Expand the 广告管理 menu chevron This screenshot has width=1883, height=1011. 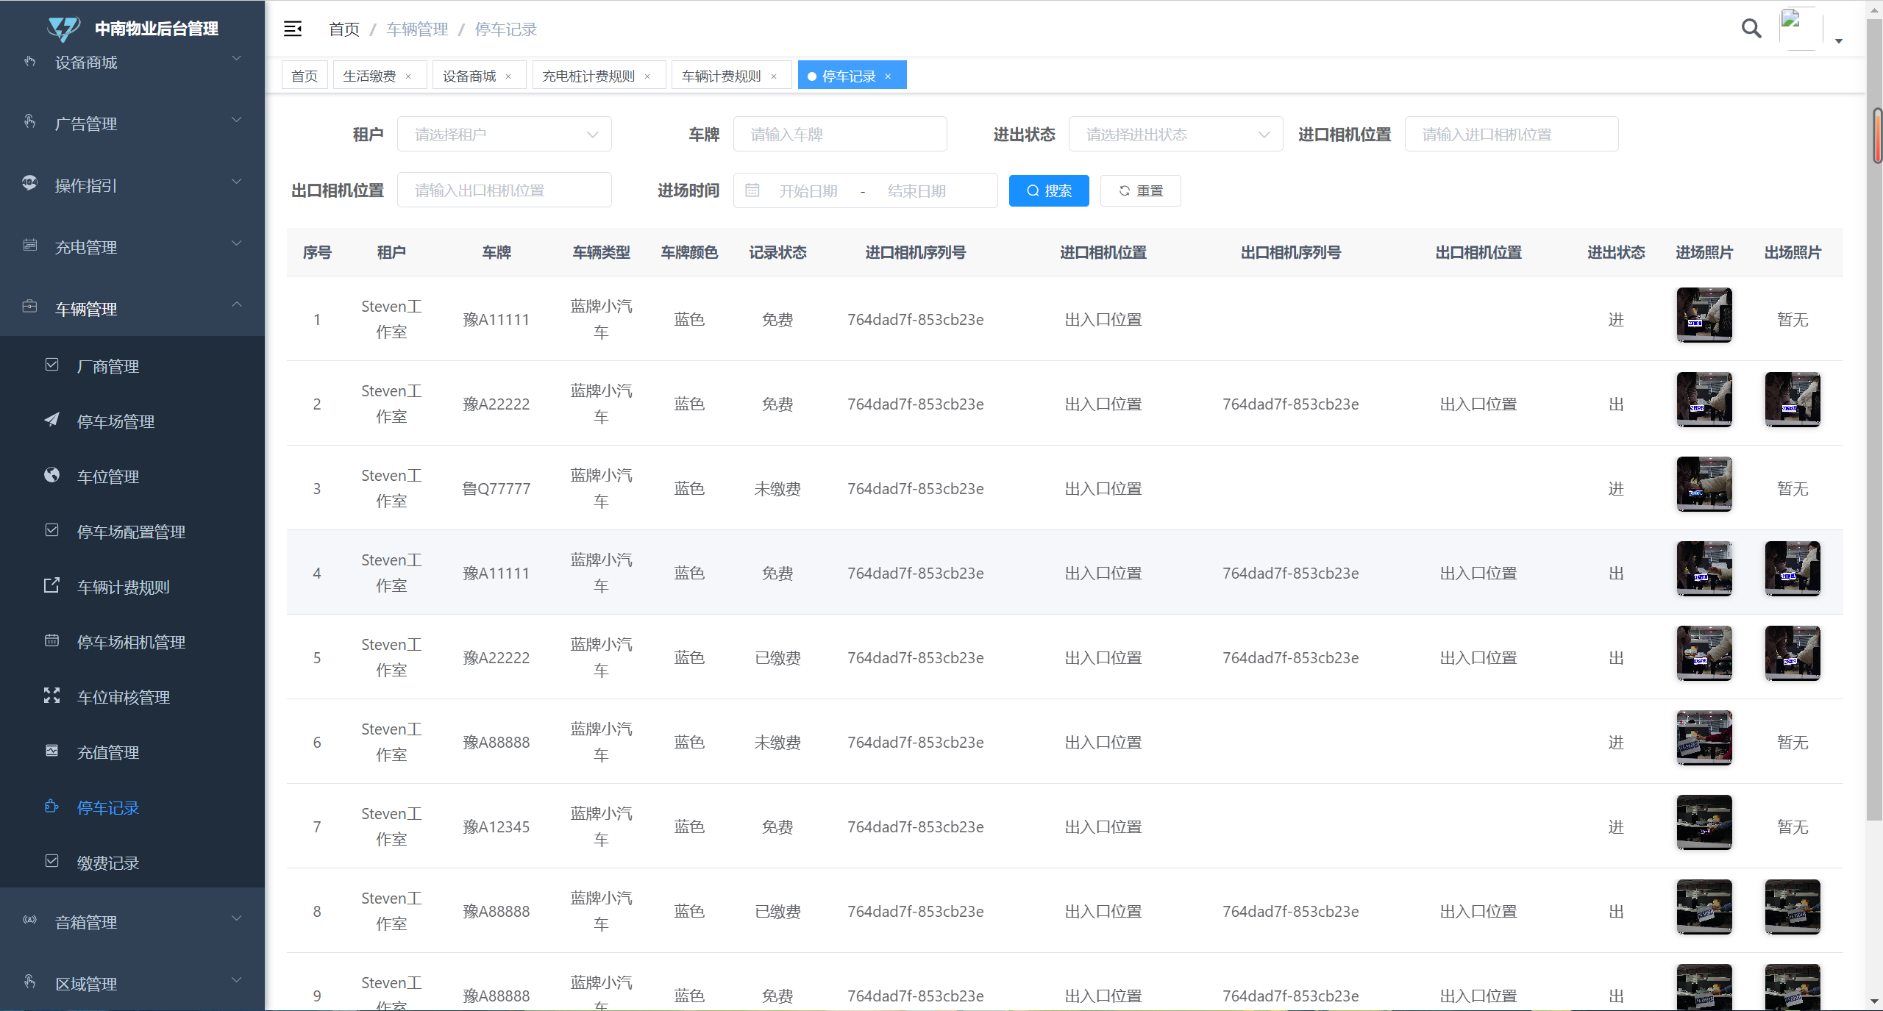tap(237, 120)
